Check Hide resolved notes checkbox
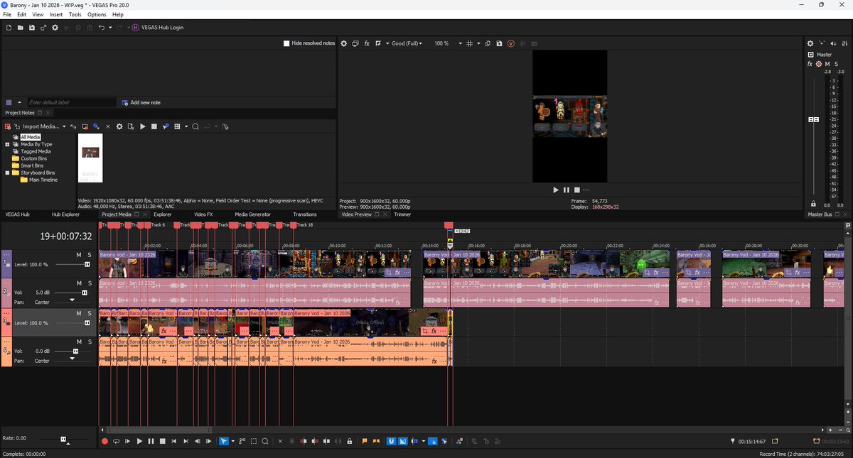The width and height of the screenshot is (853, 458). click(286, 43)
